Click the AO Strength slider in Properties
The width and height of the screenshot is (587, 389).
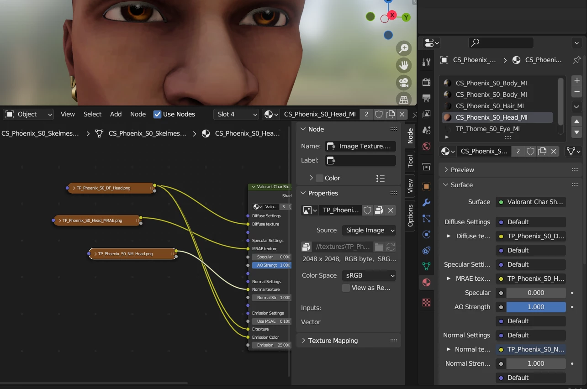click(536, 307)
